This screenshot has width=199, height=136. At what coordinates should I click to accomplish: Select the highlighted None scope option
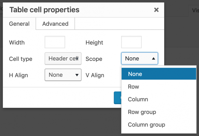159,74
